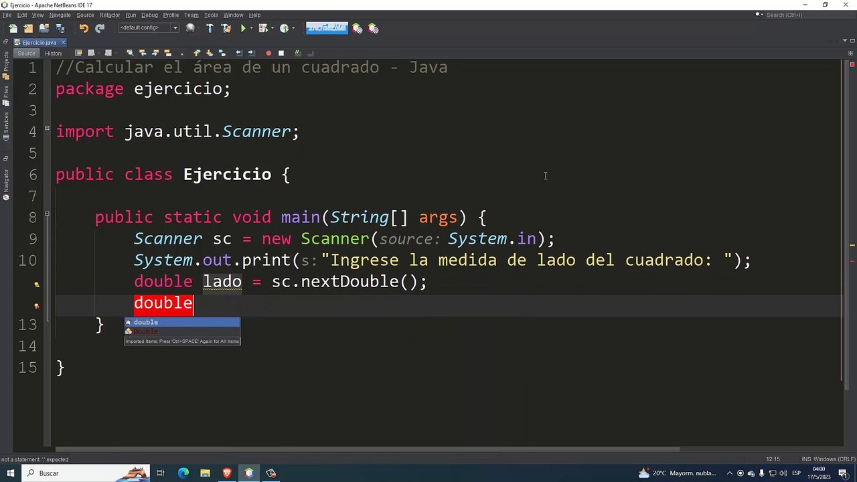Click the Save All toolbar icon
This screenshot has width=857, height=482.
point(60,28)
